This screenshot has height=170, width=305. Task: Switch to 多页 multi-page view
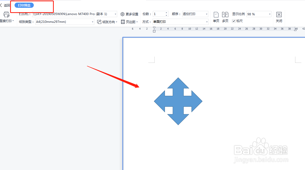[x=225, y=17]
